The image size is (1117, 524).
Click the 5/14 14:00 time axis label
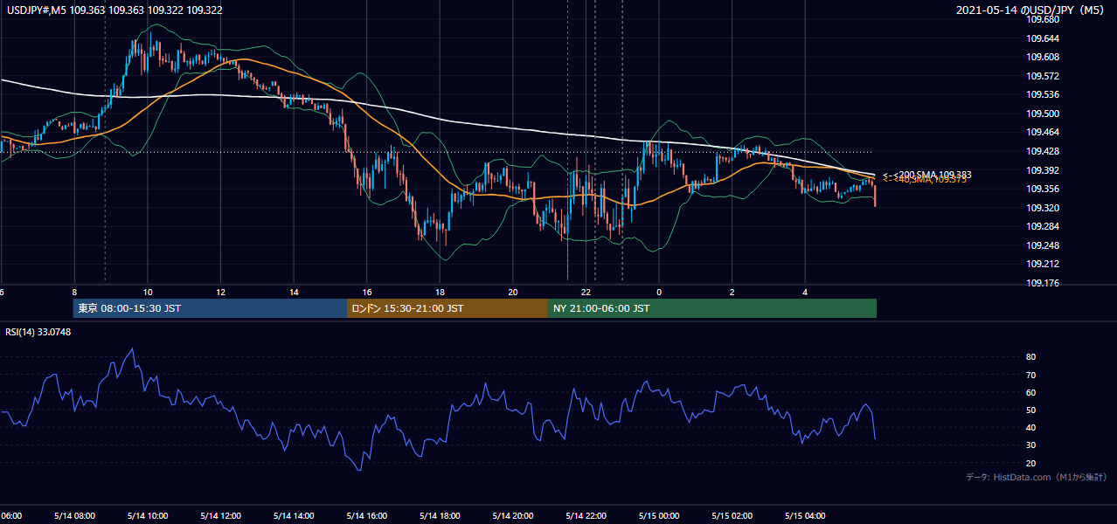pyautogui.click(x=294, y=515)
